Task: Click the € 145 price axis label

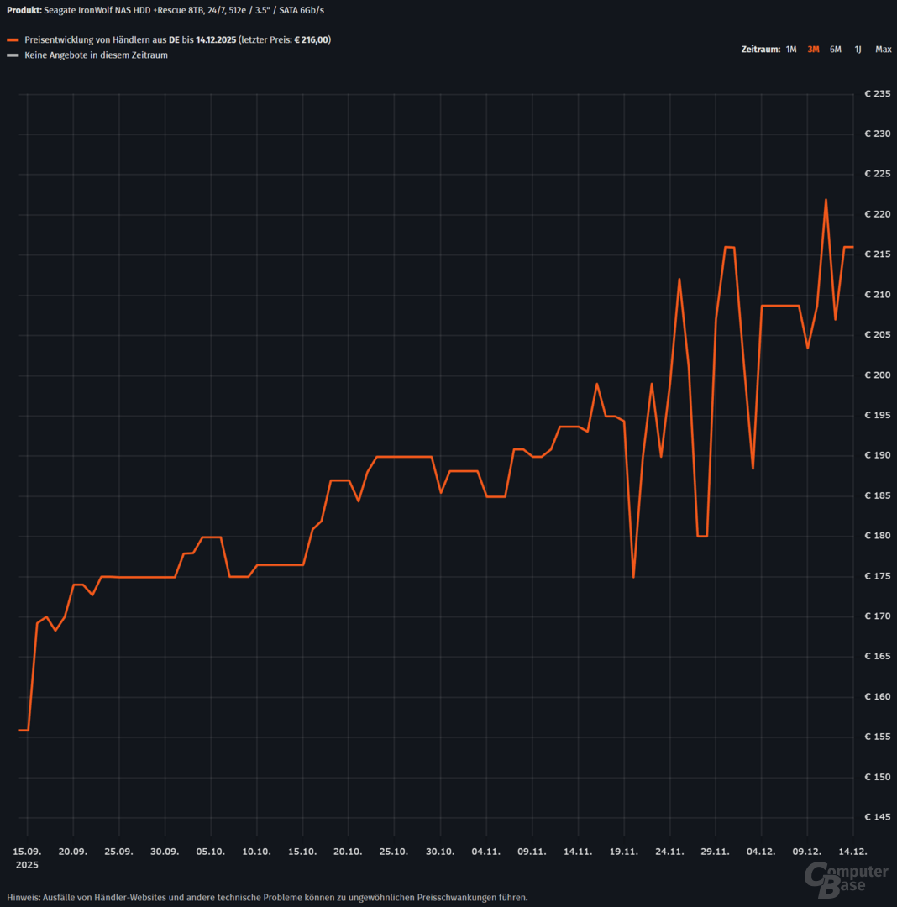Action: click(877, 817)
